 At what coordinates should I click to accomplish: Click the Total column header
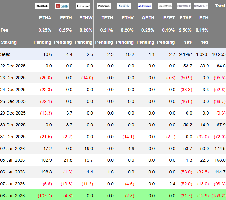tap(220, 6)
